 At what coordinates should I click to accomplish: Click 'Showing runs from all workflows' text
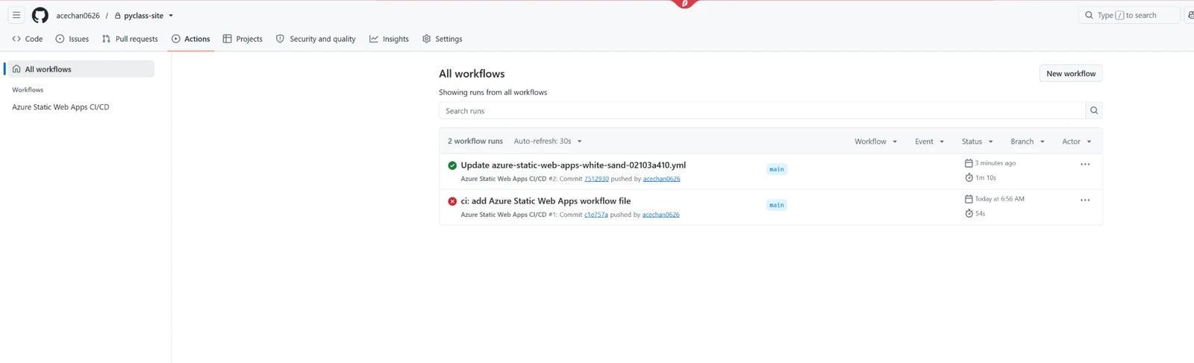tap(493, 92)
